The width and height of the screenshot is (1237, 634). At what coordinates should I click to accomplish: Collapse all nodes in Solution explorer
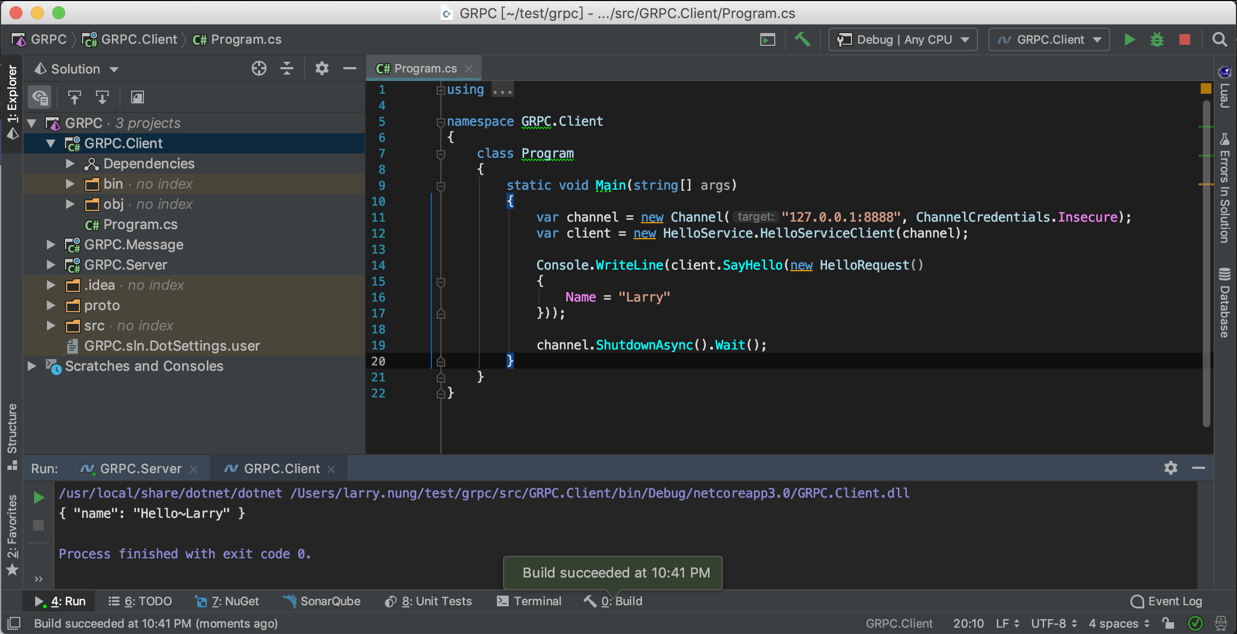point(287,69)
